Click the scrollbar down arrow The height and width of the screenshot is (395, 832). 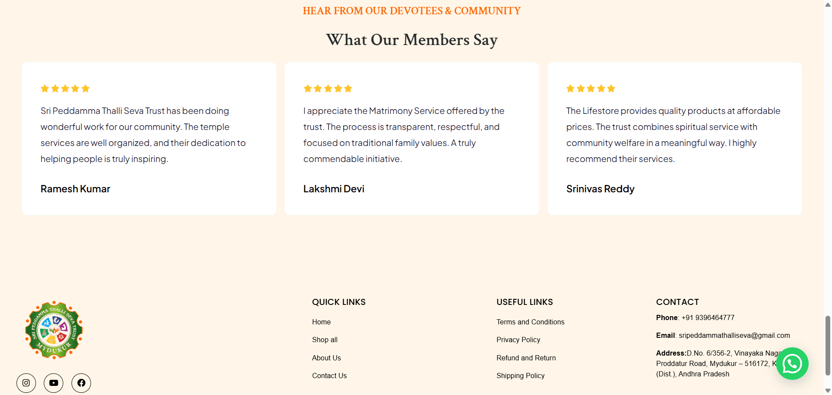(x=828, y=391)
